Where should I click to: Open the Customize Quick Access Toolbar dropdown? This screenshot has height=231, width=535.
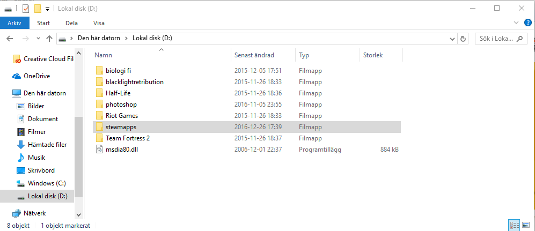(x=47, y=9)
